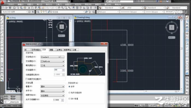Viewport: 191px width, 108px height.
Task: Expand the AutoCAD workspace dropdown
Action: pos(14,12)
